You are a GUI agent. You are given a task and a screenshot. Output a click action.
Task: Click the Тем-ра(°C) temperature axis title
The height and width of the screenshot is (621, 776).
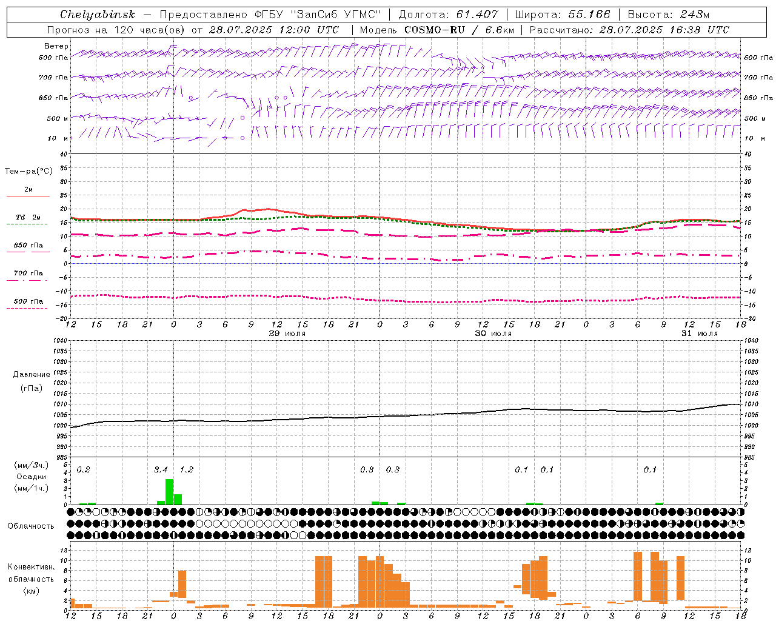pyautogui.click(x=28, y=172)
